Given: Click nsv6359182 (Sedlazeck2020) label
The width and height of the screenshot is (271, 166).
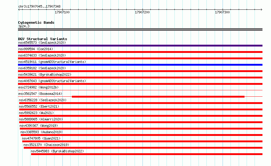Looking at the screenshot, I should [x=42, y=68].
